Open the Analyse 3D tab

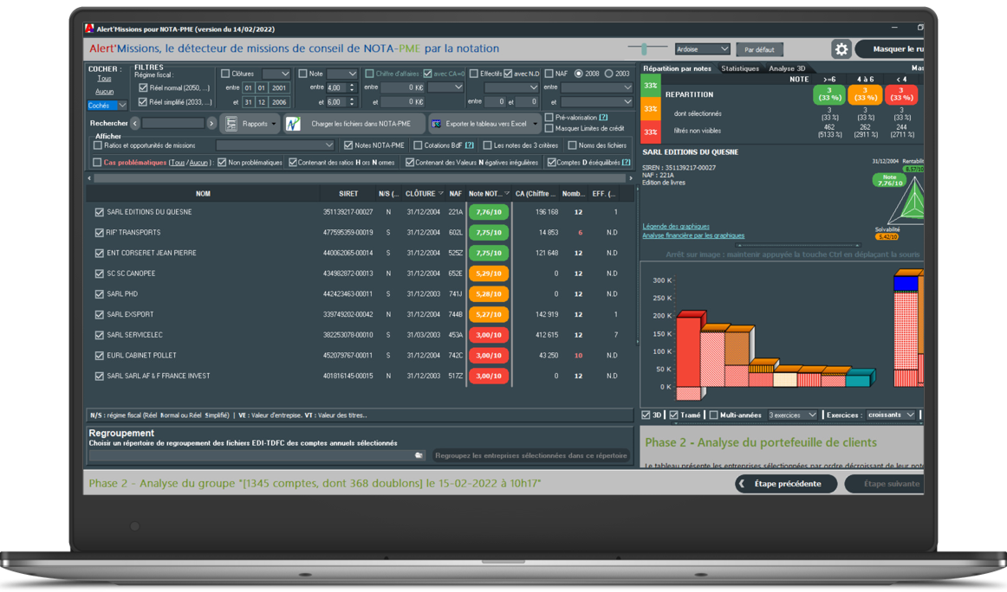pyautogui.click(x=787, y=68)
